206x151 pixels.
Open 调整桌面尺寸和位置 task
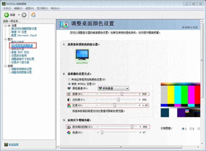23,59
